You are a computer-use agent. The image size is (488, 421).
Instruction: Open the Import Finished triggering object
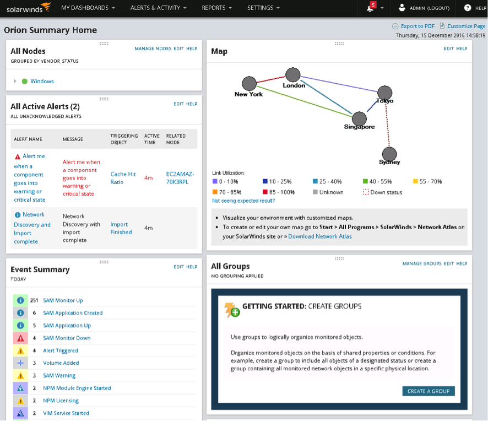121,228
